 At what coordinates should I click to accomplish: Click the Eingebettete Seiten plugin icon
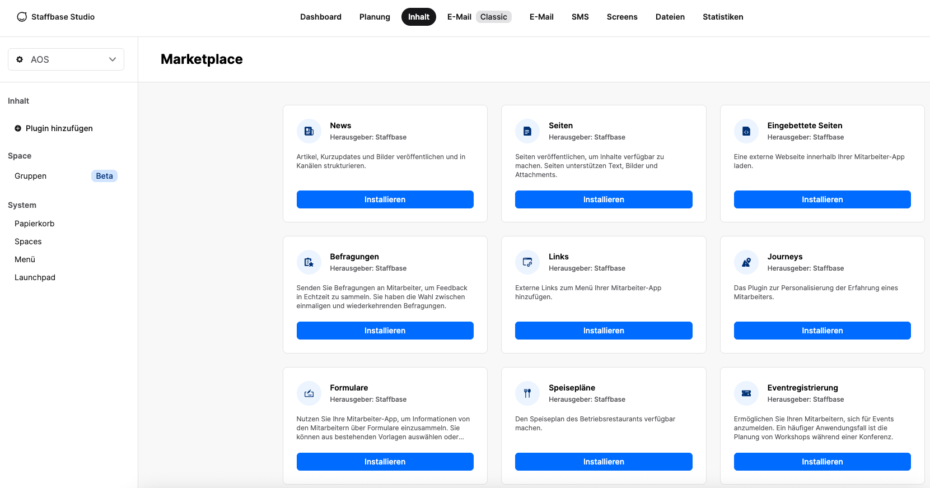pyautogui.click(x=746, y=131)
